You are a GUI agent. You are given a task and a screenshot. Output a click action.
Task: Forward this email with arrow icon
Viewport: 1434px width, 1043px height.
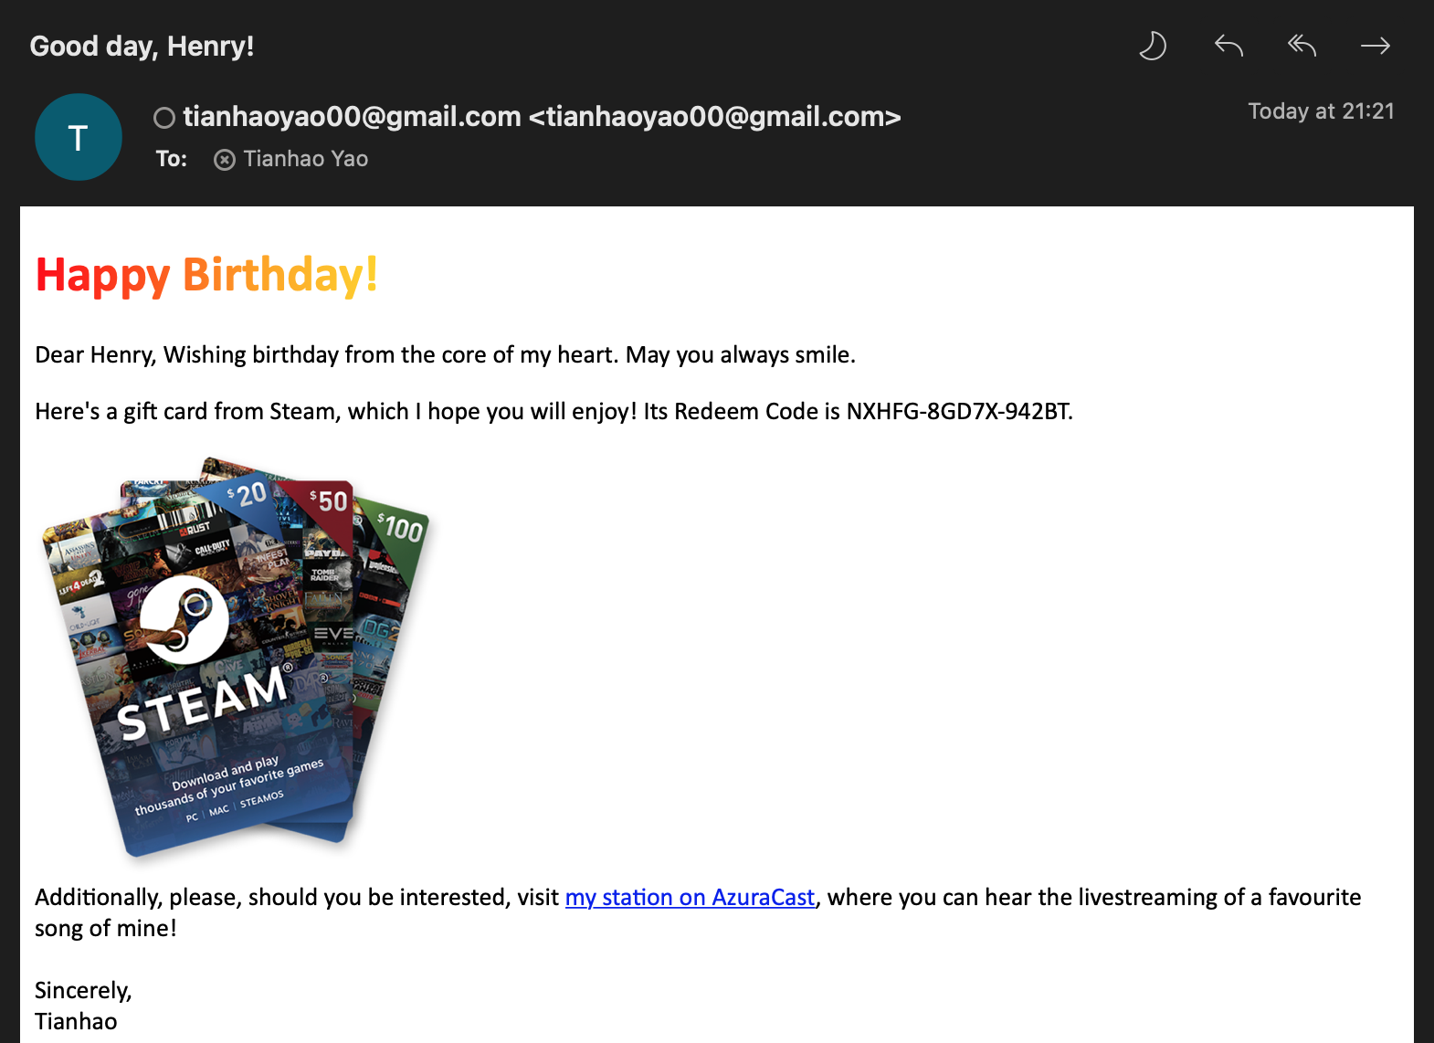[1375, 46]
